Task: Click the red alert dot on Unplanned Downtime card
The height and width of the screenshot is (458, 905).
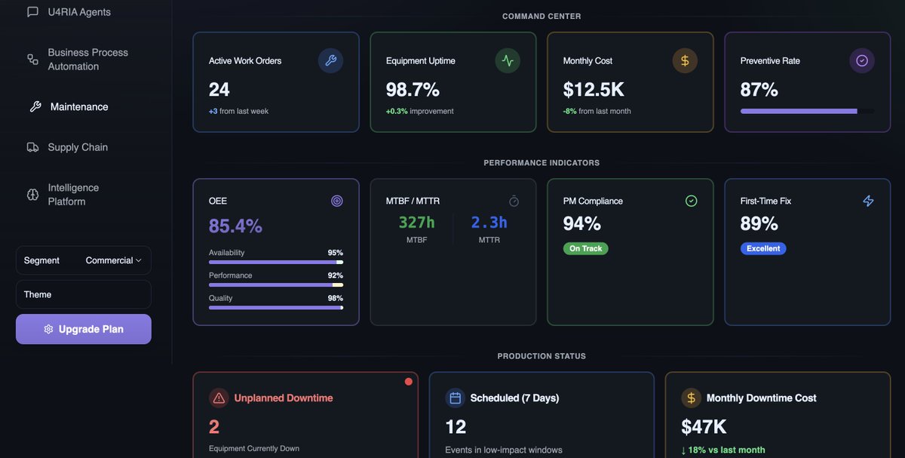Action: [409, 382]
